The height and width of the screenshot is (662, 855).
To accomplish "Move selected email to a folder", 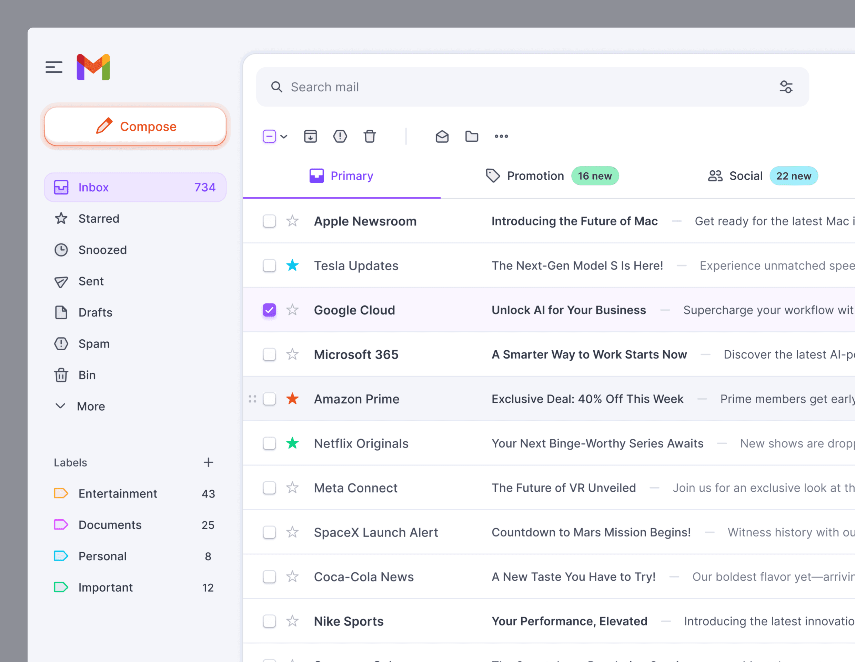I will tap(472, 136).
